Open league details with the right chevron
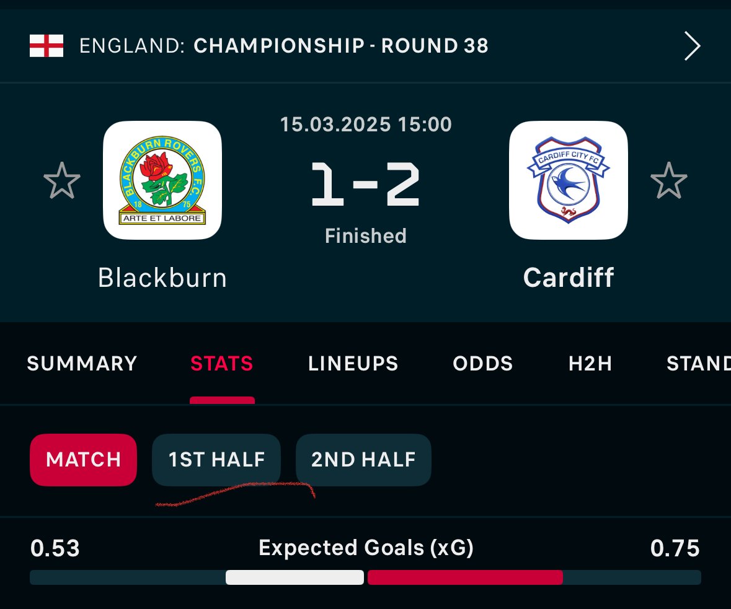 pos(692,46)
